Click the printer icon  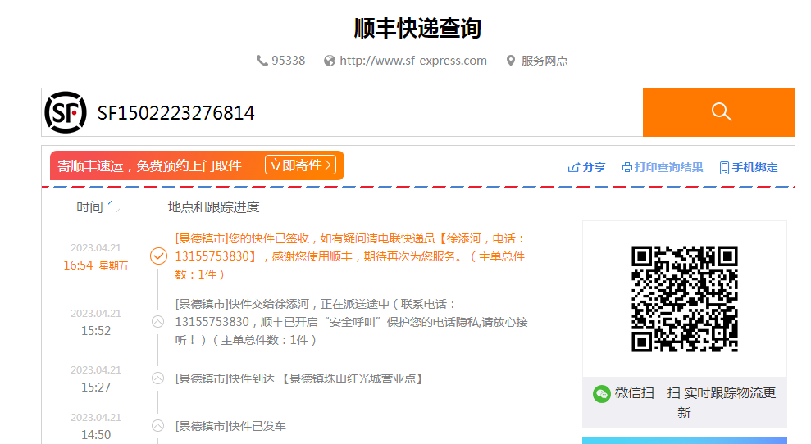pyautogui.click(x=626, y=167)
